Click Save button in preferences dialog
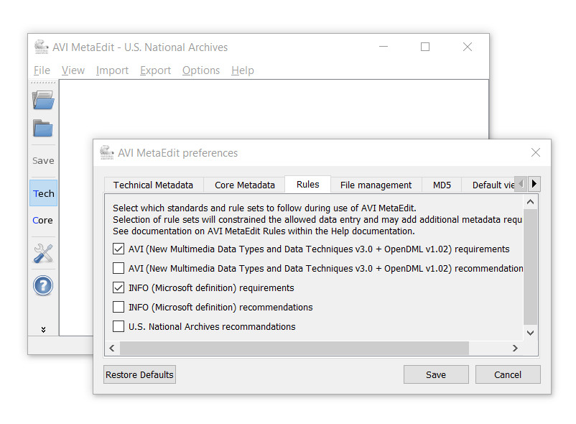576x424 pixels. [436, 374]
